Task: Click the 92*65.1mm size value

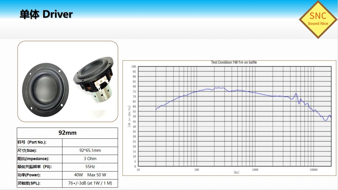Action: (x=90, y=150)
